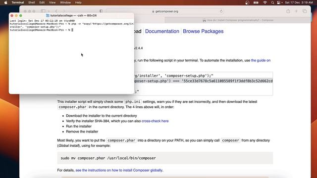This screenshot has width=317, height=178.
Task: Zoom the Terminal window
Action: coord(21,15)
